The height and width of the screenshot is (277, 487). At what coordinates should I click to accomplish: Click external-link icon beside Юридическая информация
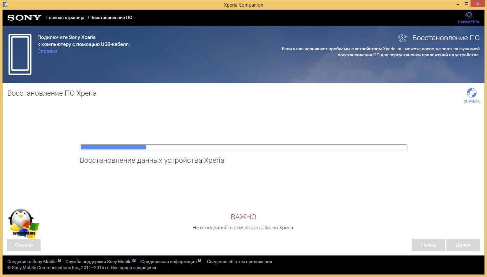pyautogui.click(x=199, y=261)
